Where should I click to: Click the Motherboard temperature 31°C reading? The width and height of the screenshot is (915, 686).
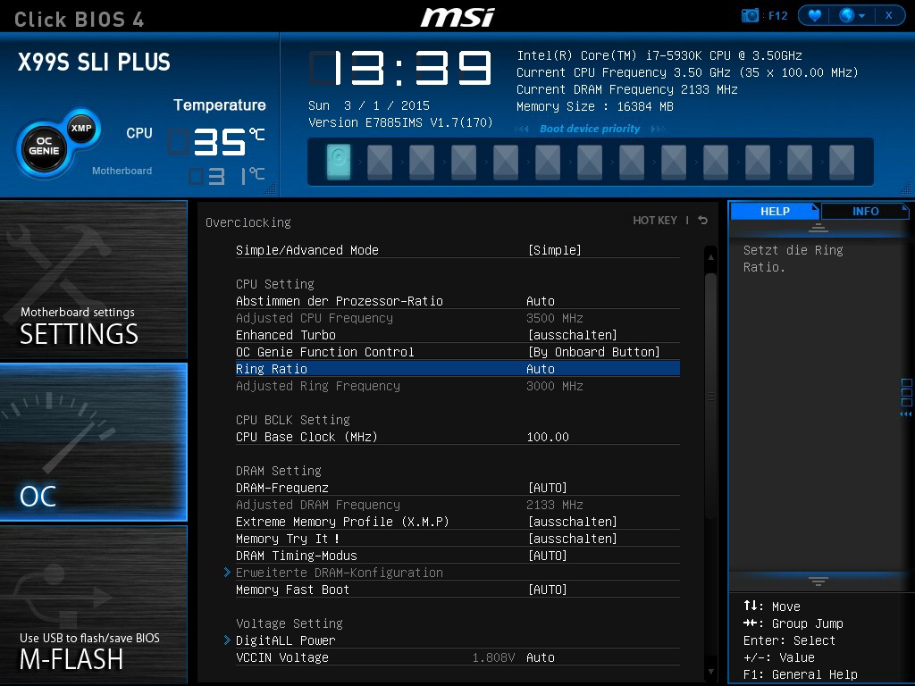coord(227,176)
